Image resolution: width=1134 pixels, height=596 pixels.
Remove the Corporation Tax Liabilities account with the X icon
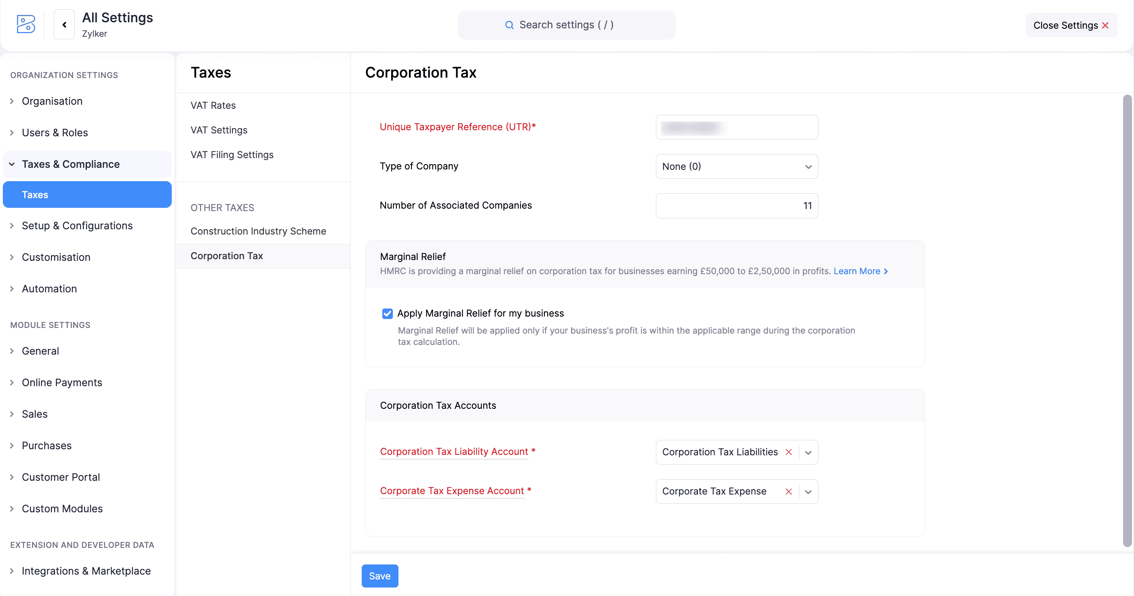[788, 452]
